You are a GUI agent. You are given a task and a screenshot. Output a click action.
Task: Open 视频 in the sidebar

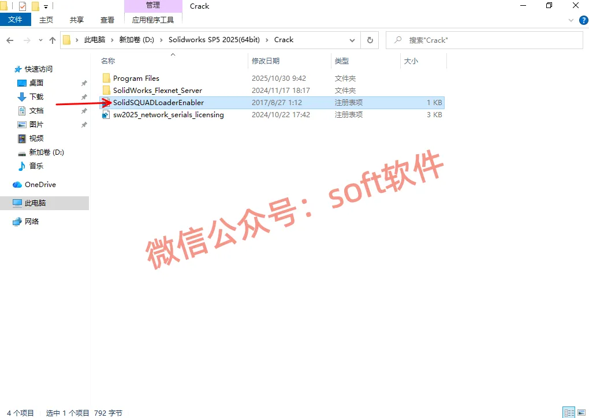[x=36, y=138]
